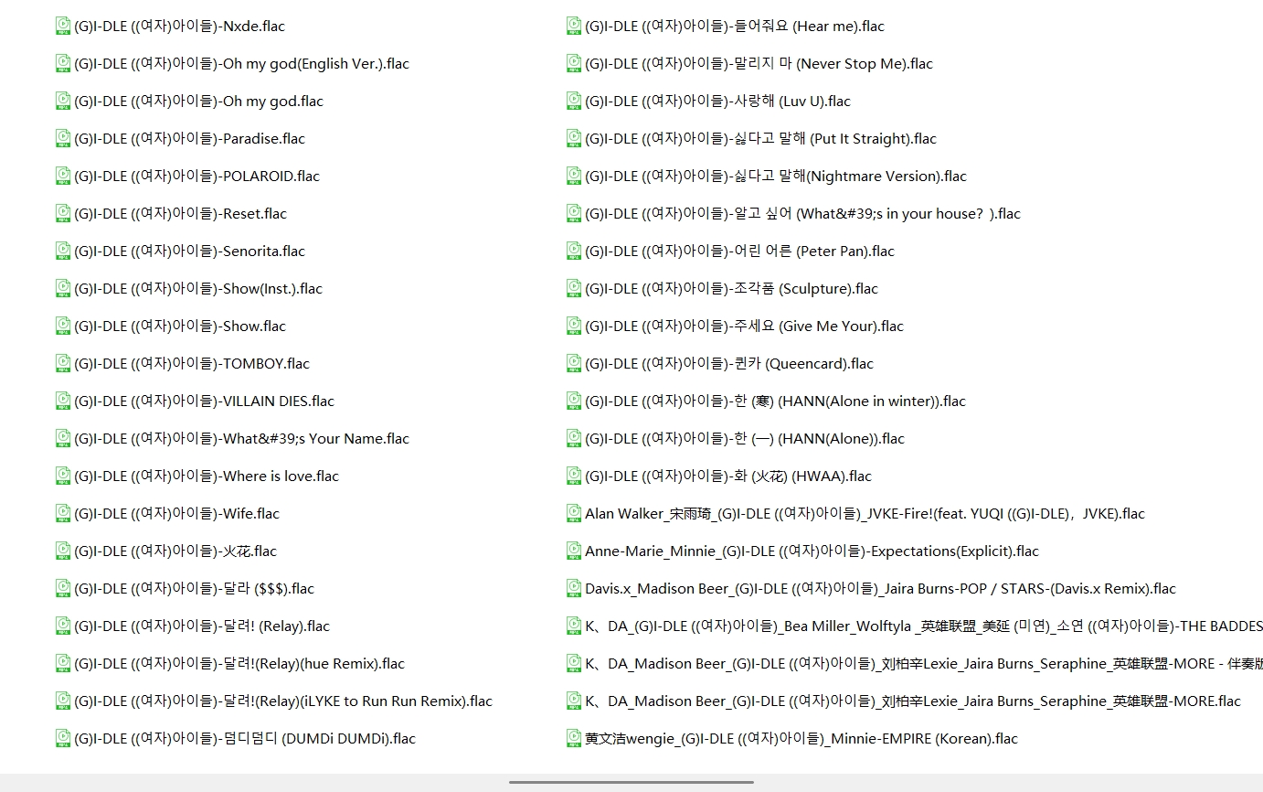Select the HWAA.flac file entry
The width and height of the screenshot is (1263, 792).
pos(728,476)
